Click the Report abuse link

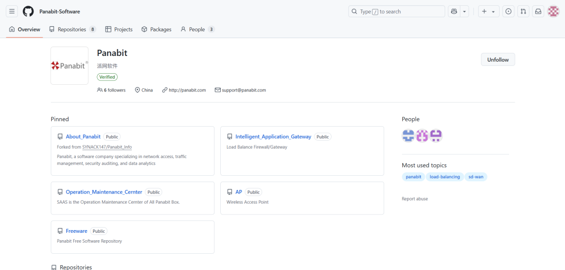[415, 199]
